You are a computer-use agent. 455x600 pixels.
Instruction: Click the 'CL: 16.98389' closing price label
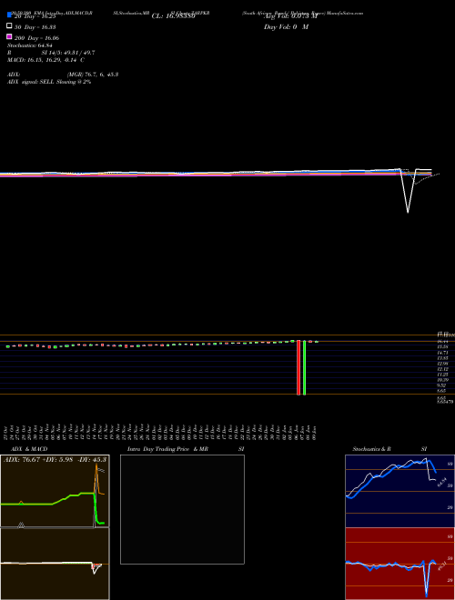pyautogui.click(x=174, y=16)
